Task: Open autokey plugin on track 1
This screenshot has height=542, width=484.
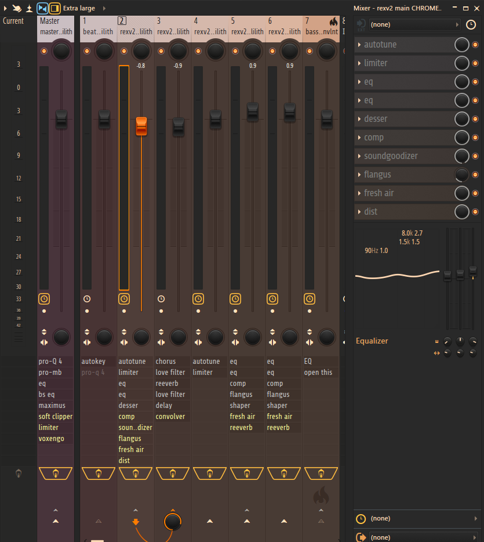Action: [99, 361]
